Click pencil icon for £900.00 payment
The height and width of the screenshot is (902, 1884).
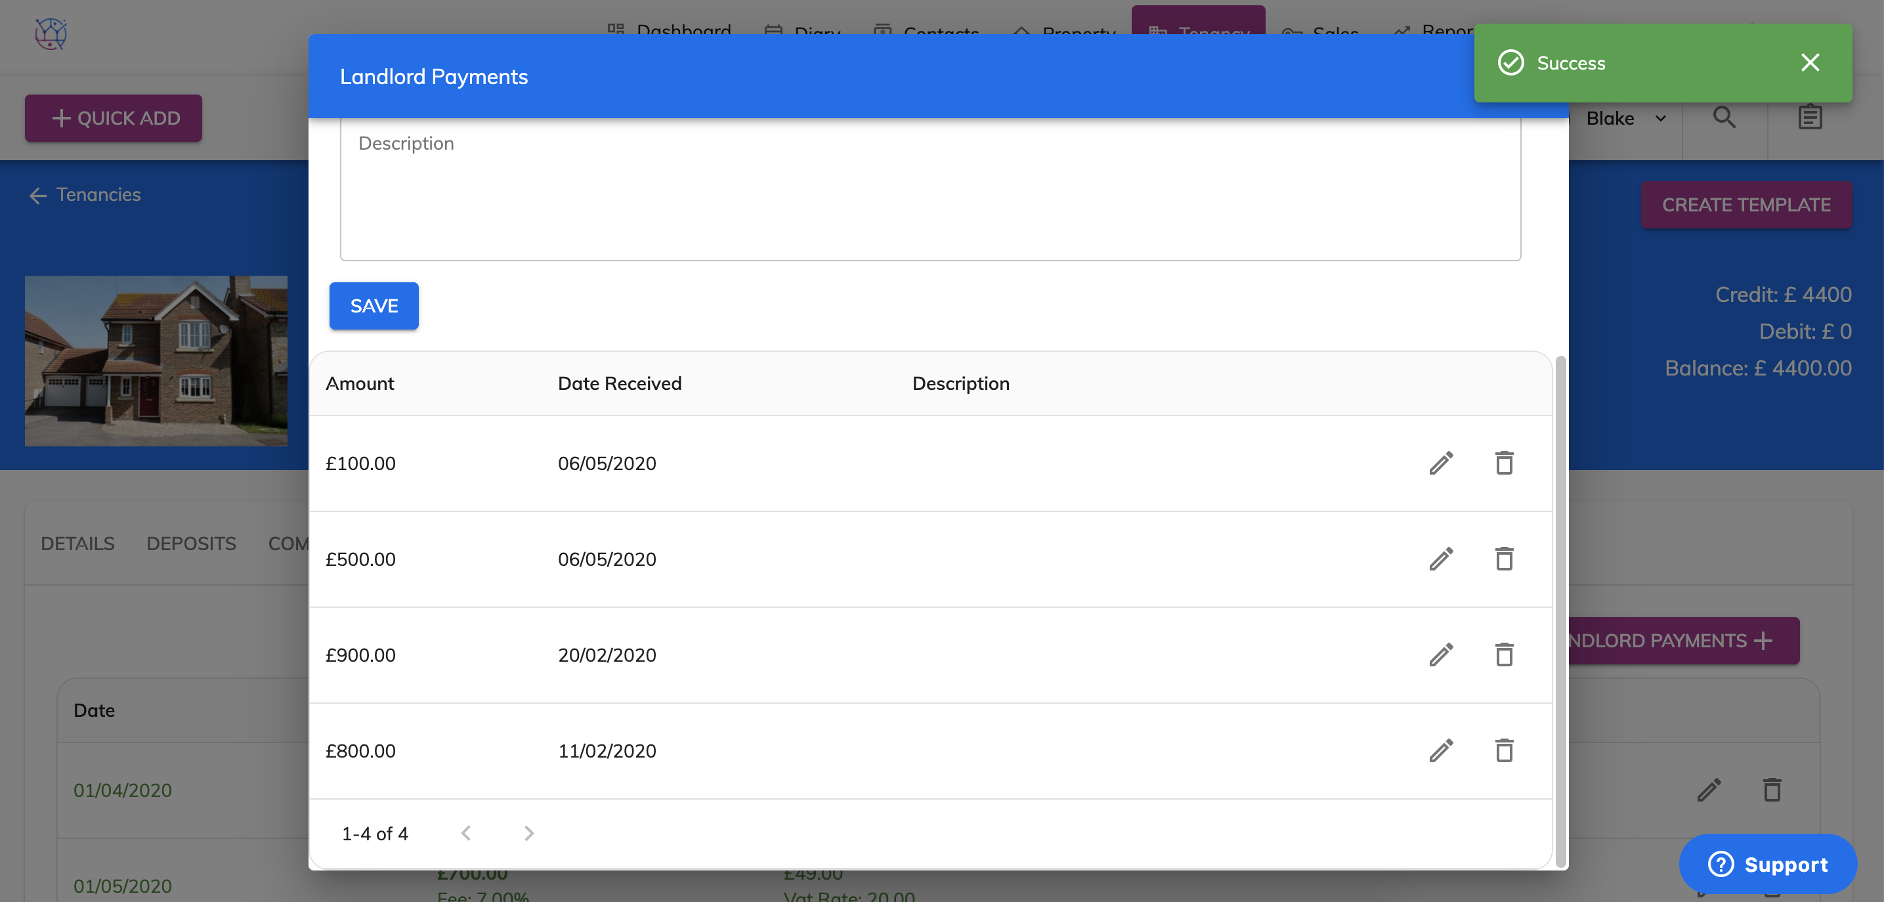(1441, 655)
